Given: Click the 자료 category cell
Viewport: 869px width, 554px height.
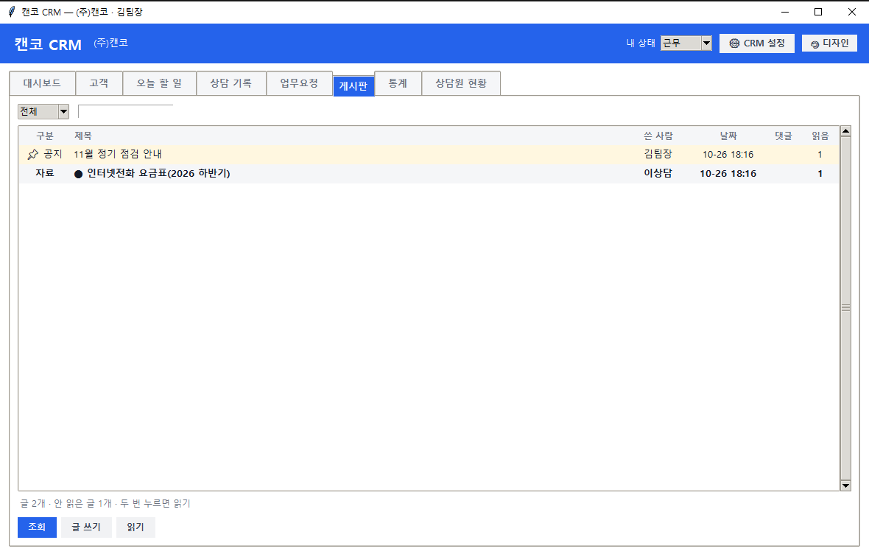Looking at the screenshot, I should click(x=45, y=174).
